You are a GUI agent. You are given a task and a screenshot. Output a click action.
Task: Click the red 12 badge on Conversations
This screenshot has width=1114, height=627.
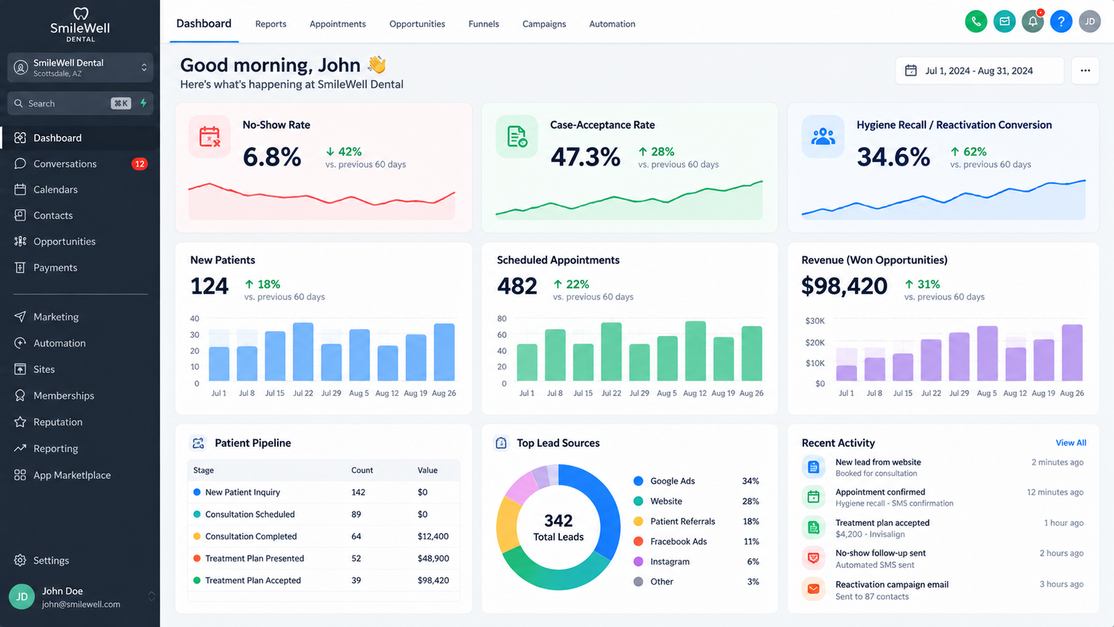(140, 164)
